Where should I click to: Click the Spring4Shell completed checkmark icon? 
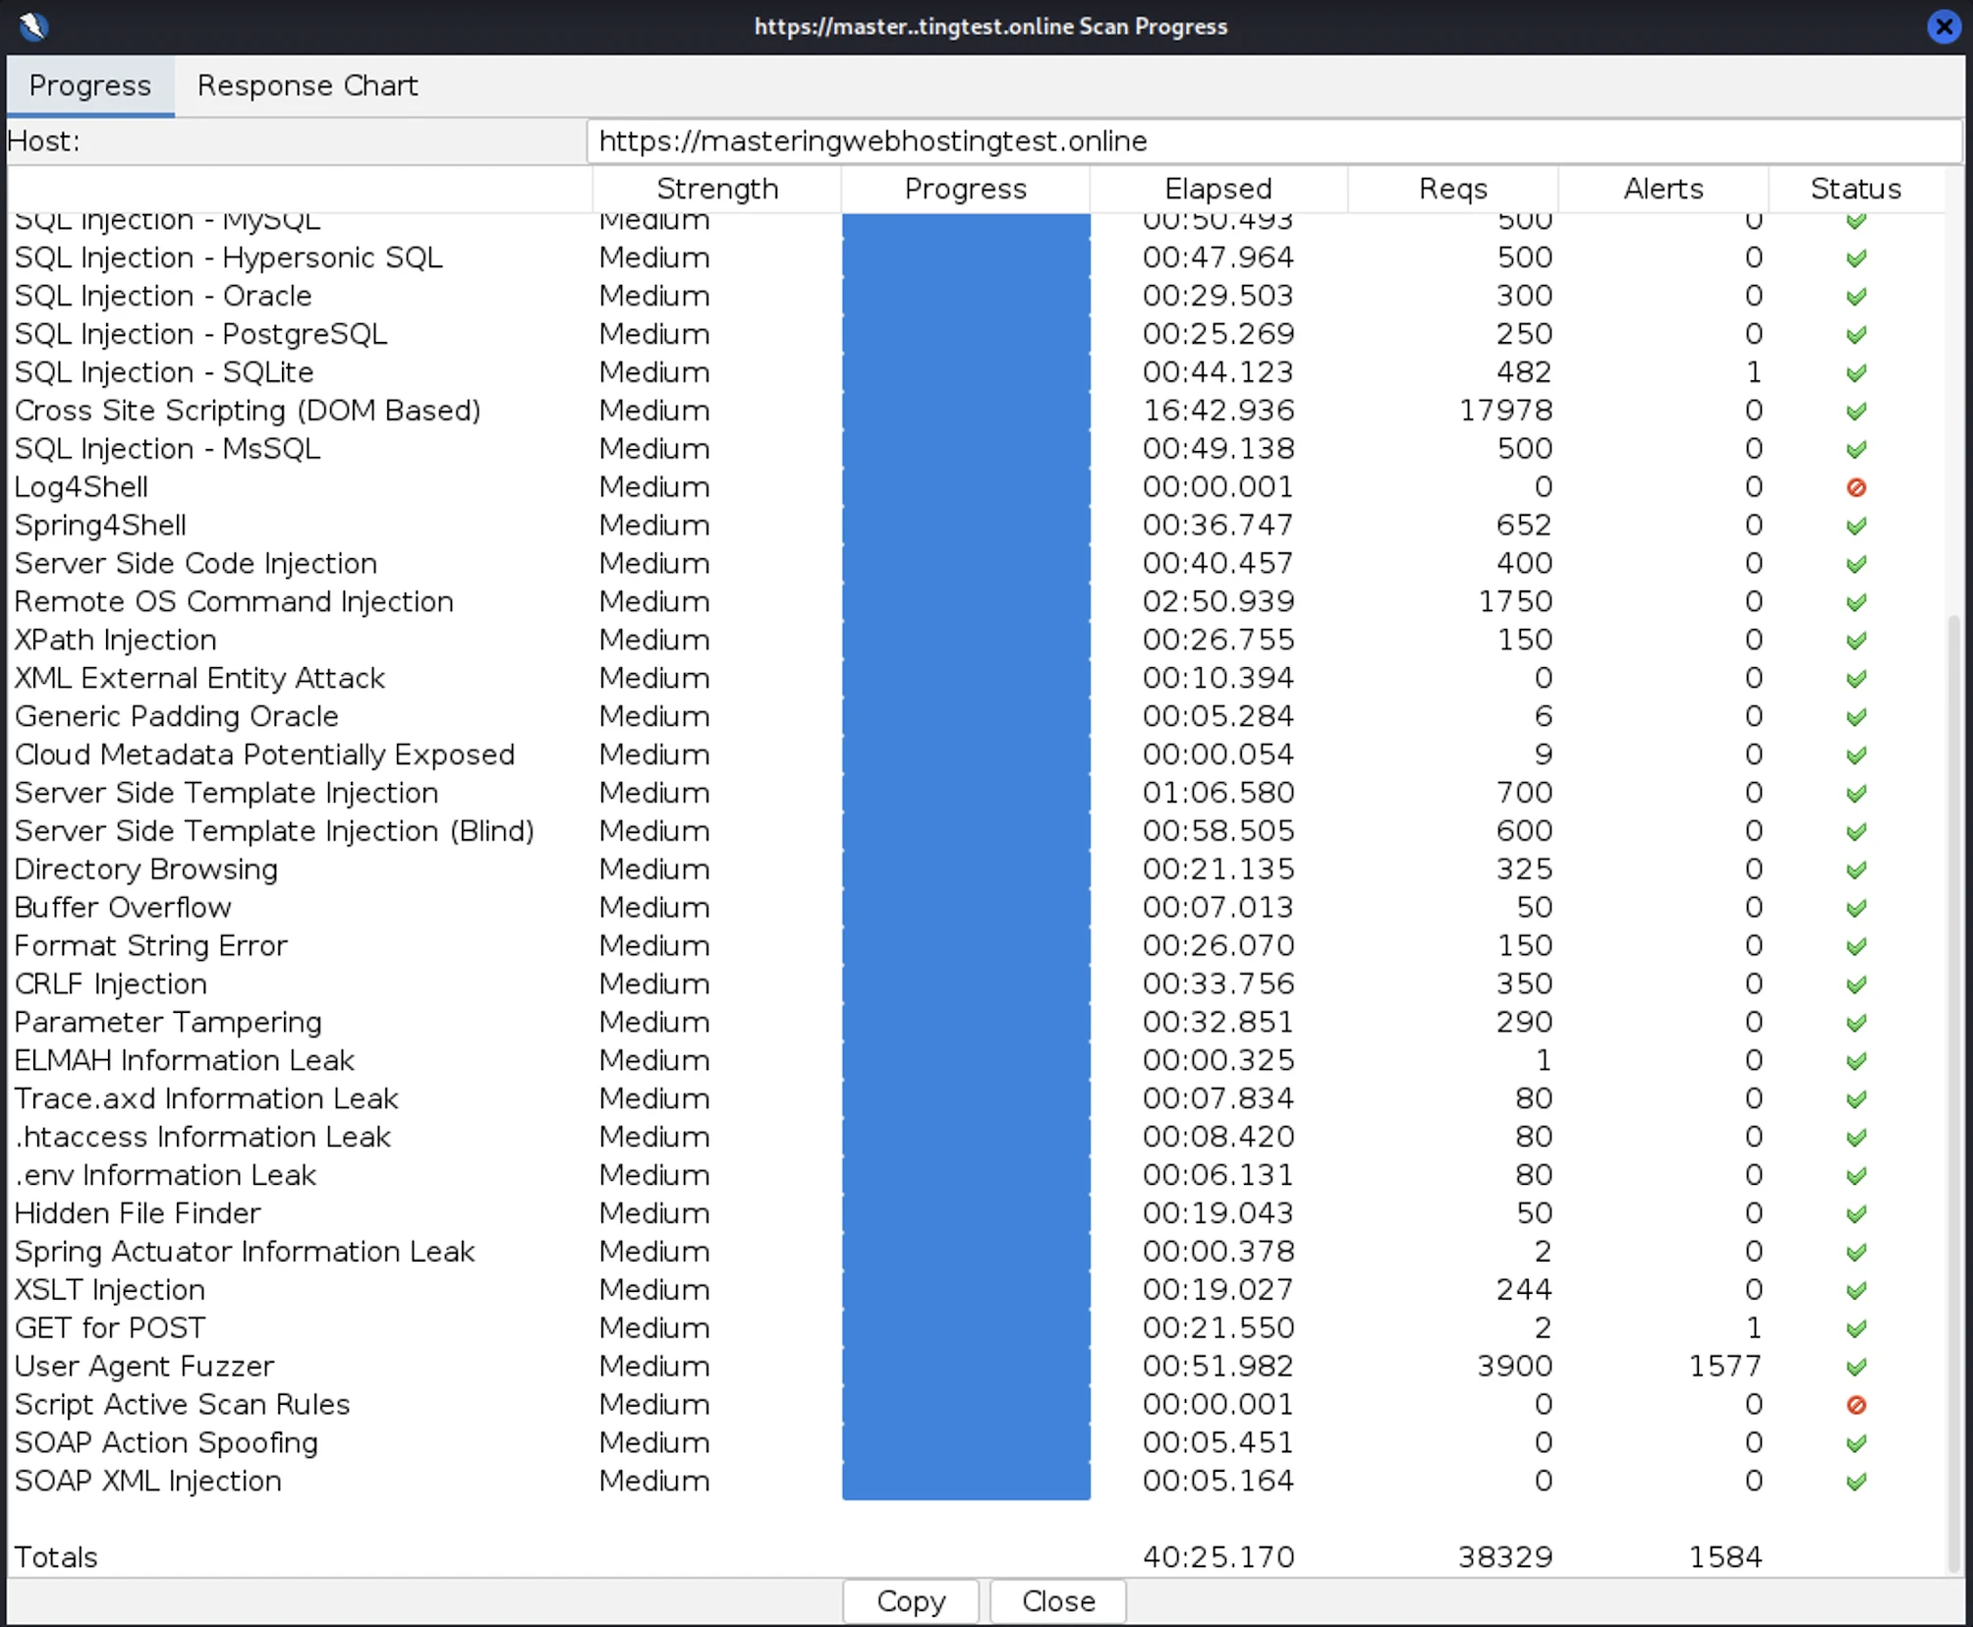tap(1855, 526)
